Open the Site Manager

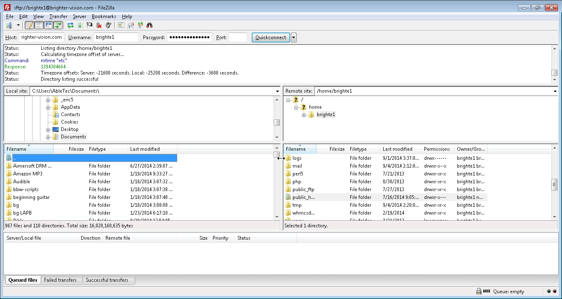click(9, 25)
